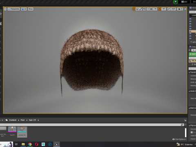Screen dimensions: 196x147
Task: Go to the hair-23 folder breadcrumb
Action: click(x=32, y=120)
